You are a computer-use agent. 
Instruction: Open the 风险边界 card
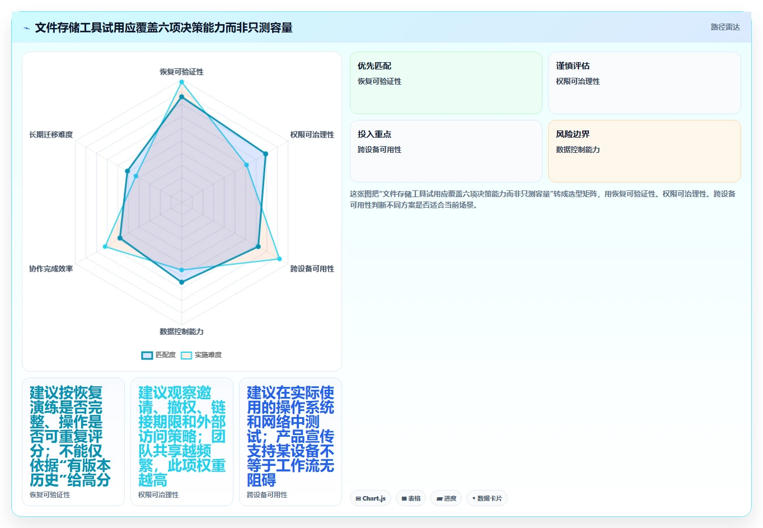click(644, 151)
